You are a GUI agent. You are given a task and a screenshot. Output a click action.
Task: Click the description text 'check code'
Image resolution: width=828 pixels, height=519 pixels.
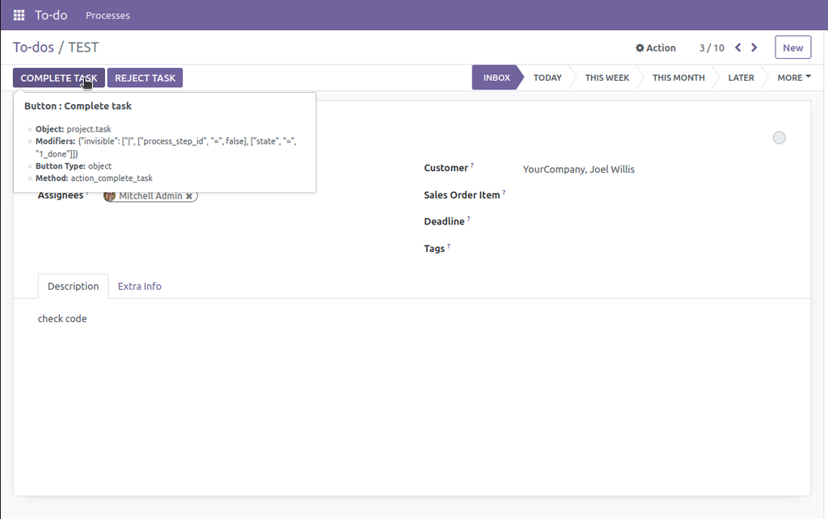point(62,319)
